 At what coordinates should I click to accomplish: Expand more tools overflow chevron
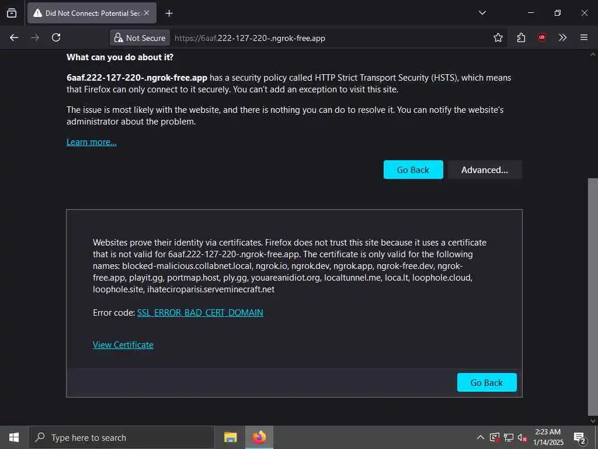(562, 37)
